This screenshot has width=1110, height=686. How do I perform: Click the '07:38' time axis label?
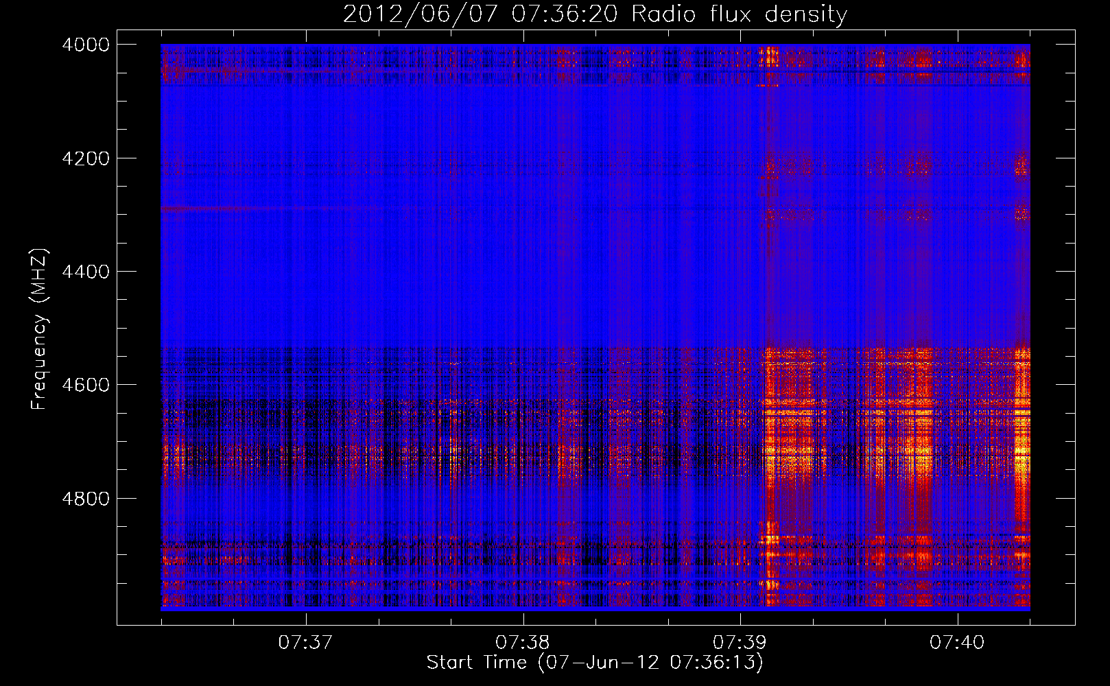coord(523,643)
